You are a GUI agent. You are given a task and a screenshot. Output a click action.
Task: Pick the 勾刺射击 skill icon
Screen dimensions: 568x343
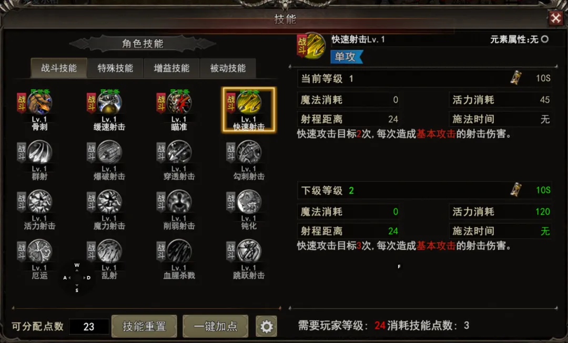[249, 152]
